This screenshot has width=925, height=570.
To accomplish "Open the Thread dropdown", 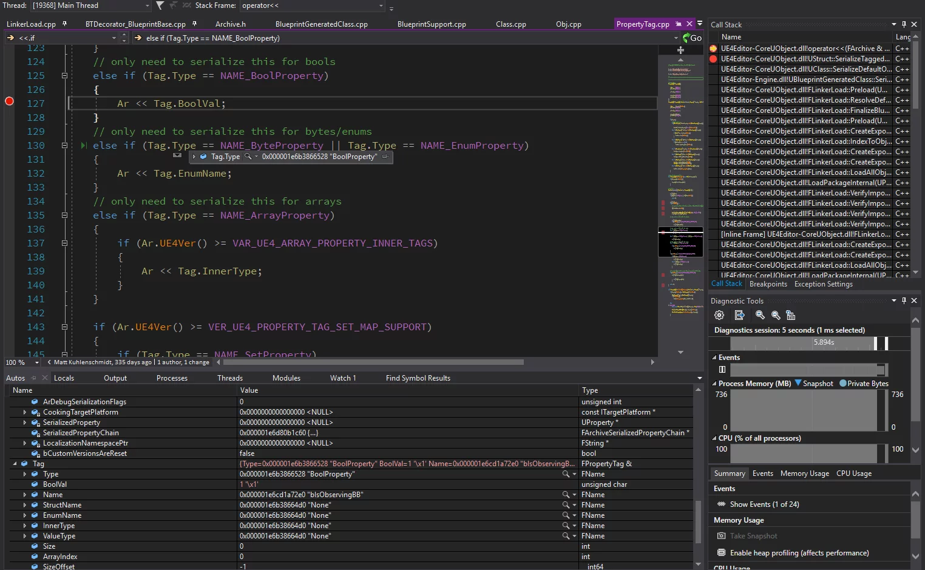I will [x=147, y=5].
